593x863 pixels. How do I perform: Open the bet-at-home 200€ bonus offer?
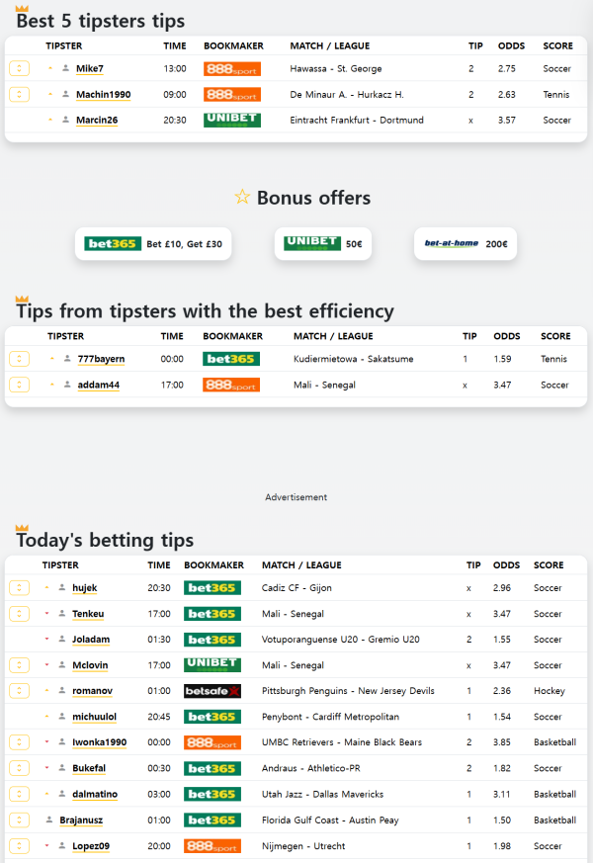(x=466, y=244)
